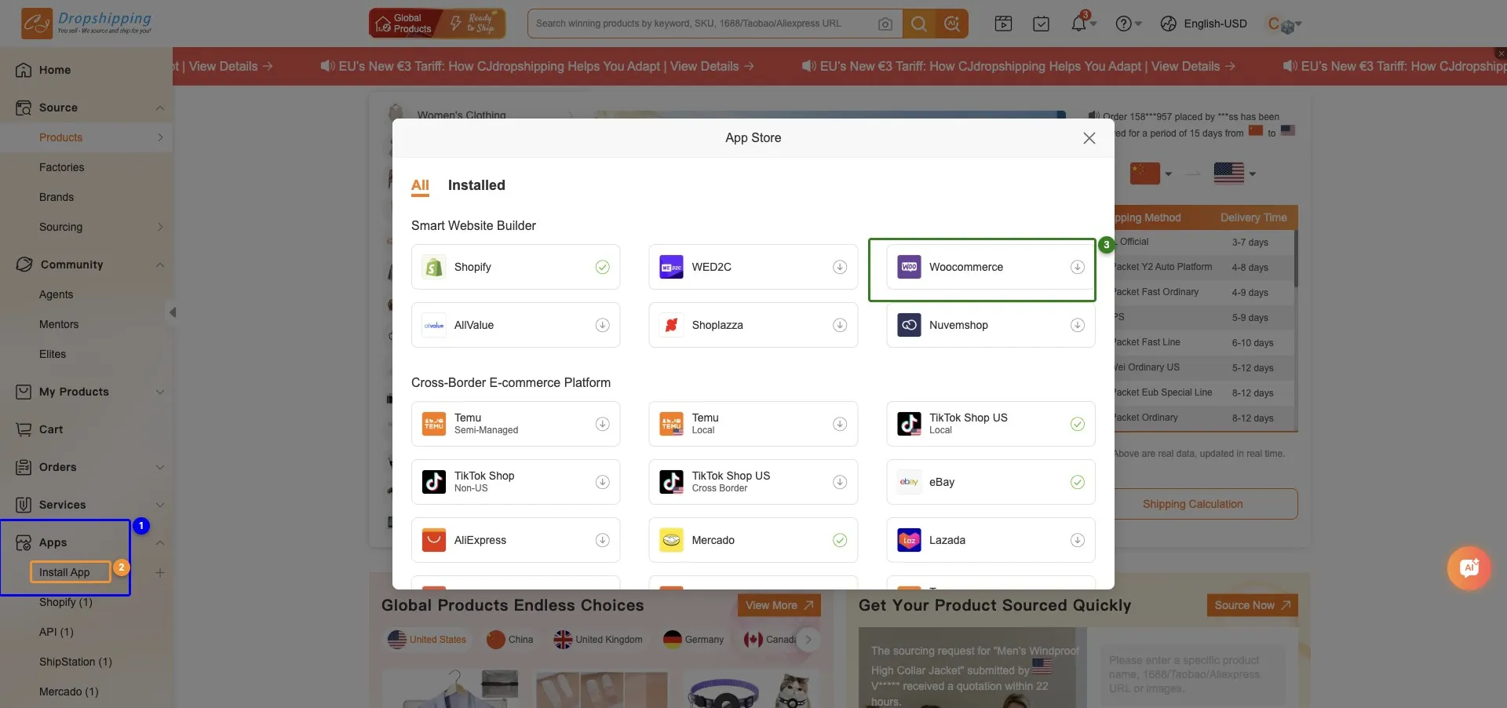Switch to the All tab
This screenshot has width=1507, height=708.
tap(420, 185)
